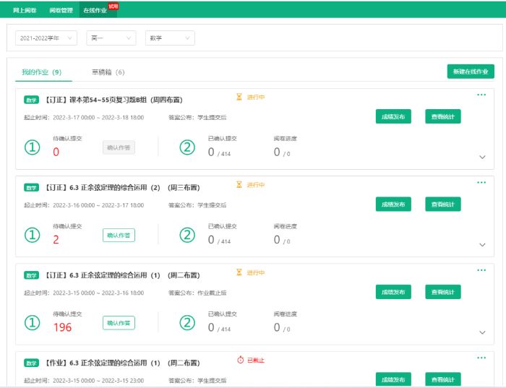Click 查看统计 for 作业 6.3 综合运用 (1)
This screenshot has height=388, width=506.
(442, 379)
